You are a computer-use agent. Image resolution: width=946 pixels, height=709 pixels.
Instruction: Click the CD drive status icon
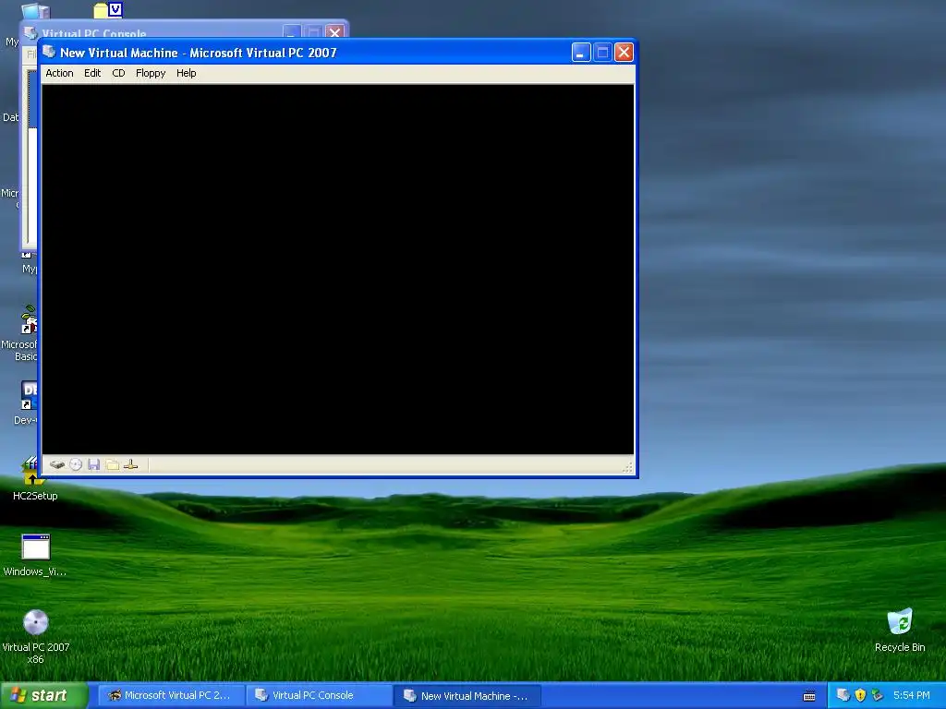[x=76, y=465]
